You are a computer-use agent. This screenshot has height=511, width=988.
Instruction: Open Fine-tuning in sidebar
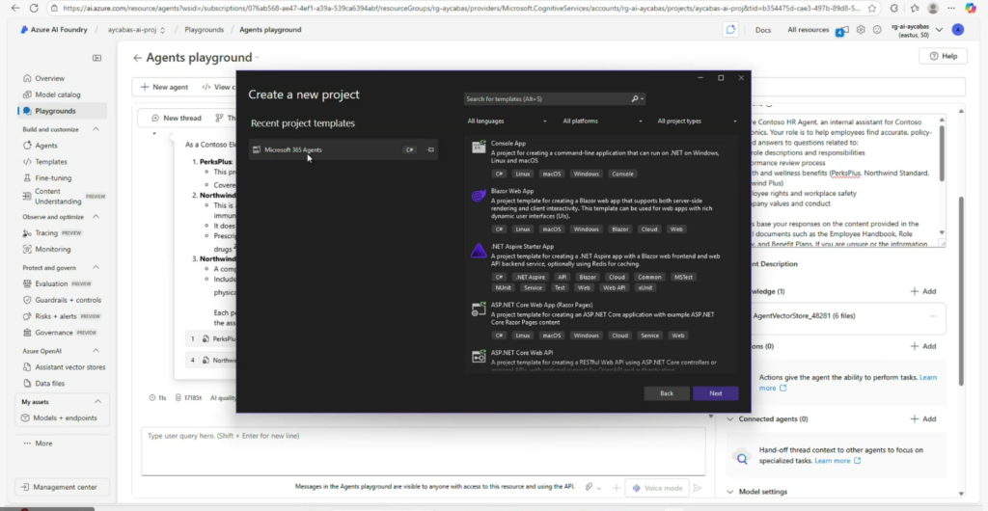[53, 178]
